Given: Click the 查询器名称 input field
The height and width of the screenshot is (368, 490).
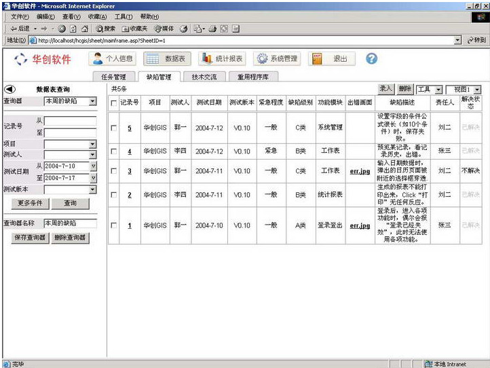Looking at the screenshot, I should pyautogui.click(x=71, y=223).
